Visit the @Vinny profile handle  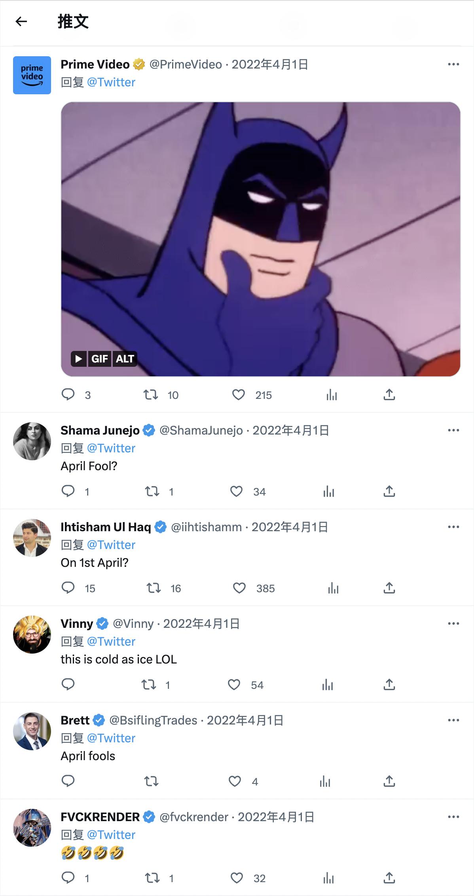click(x=133, y=623)
